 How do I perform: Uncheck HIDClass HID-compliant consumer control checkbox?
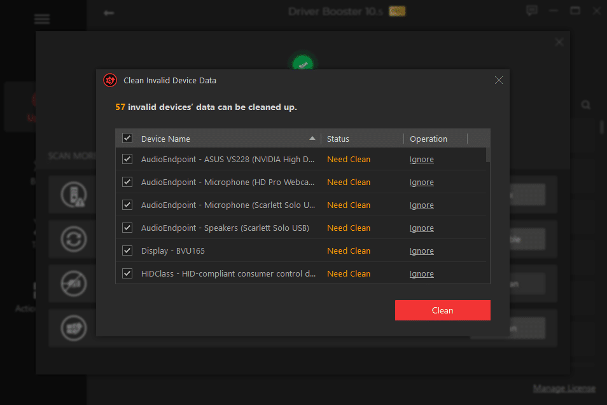tap(127, 273)
